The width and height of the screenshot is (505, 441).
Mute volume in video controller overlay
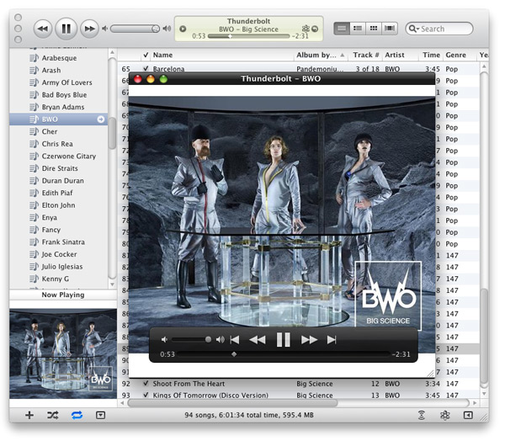[164, 339]
